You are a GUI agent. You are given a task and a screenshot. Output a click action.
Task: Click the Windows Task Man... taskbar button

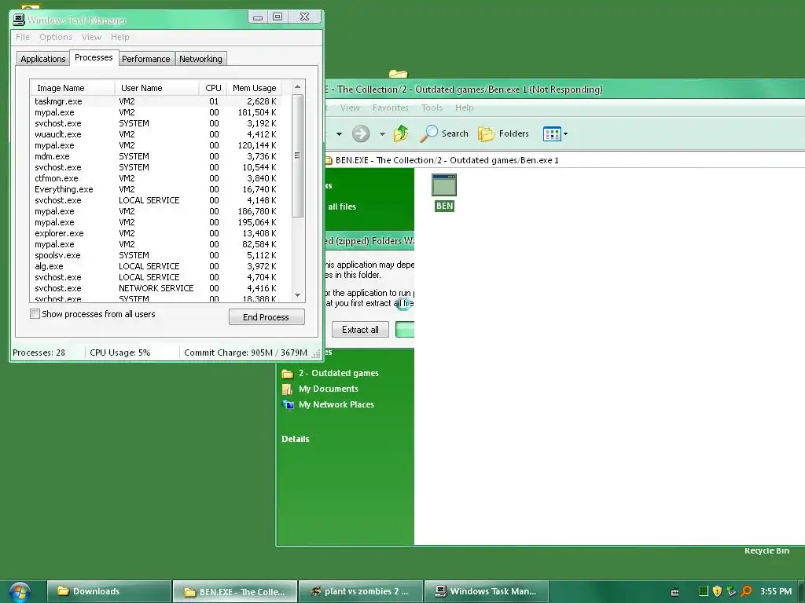pos(486,591)
